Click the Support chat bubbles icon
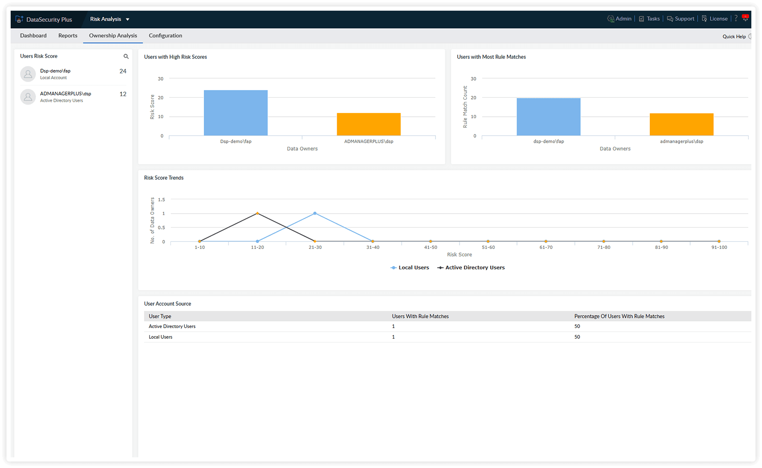 670,19
